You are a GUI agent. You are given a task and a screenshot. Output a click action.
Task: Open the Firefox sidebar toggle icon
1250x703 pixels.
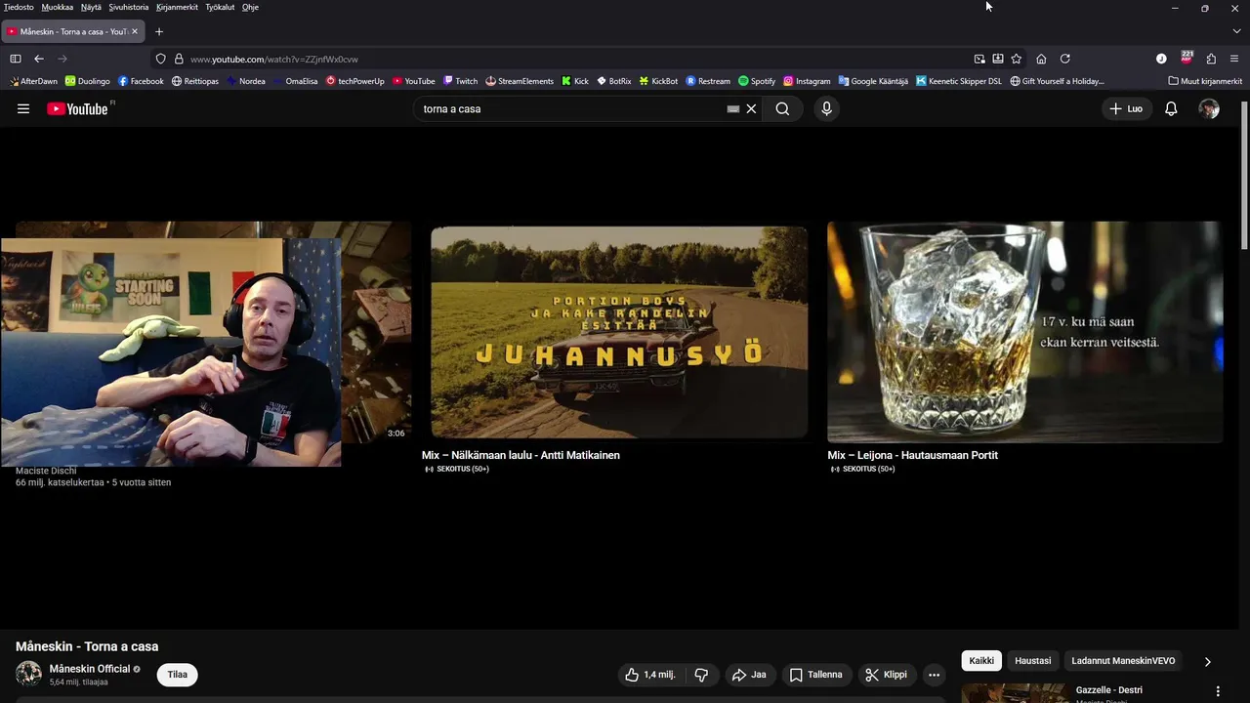click(x=16, y=59)
